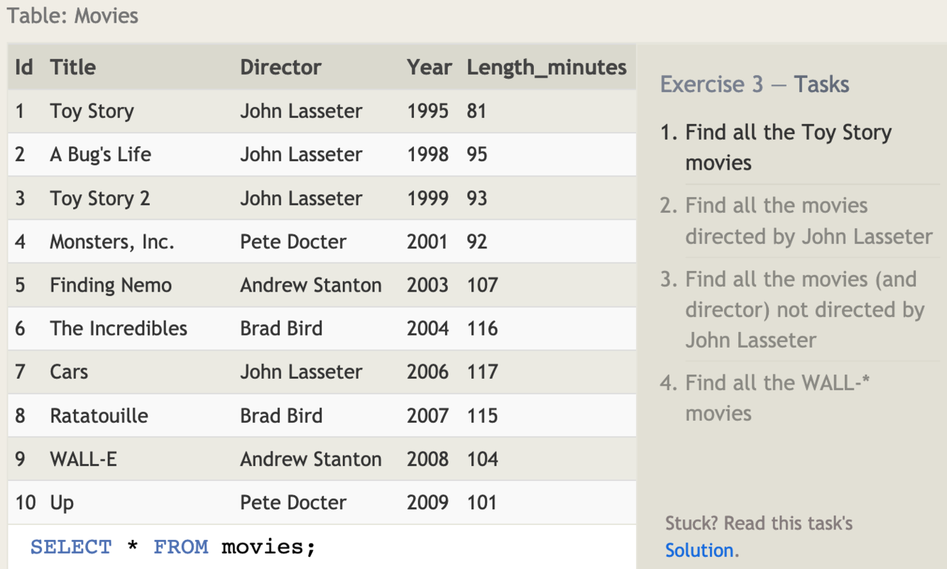
Task: Click the Length_minutes column header
Action: [547, 68]
